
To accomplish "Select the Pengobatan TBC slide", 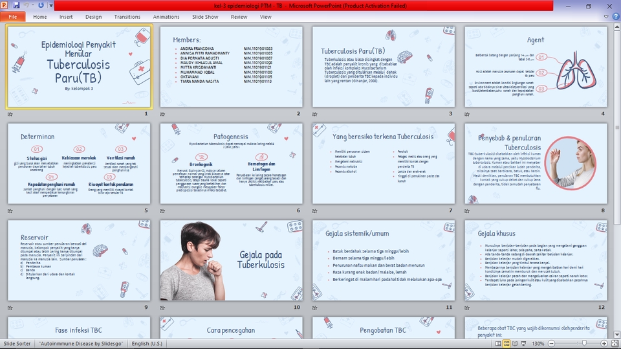I will pyautogui.click(x=384, y=328).
